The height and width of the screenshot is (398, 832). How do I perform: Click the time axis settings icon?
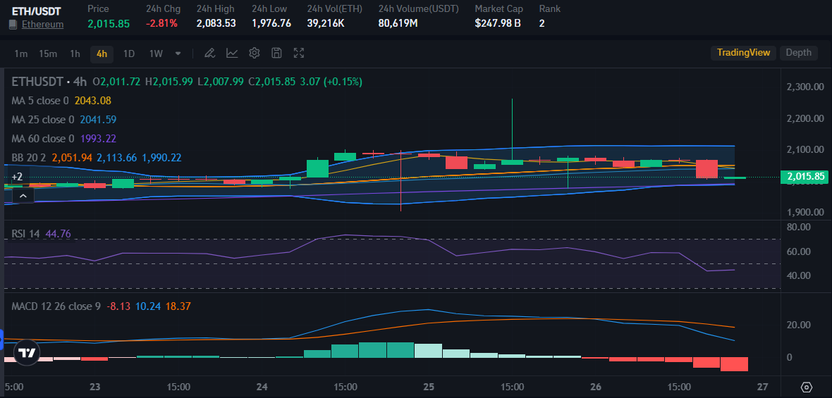pyautogui.click(x=807, y=387)
